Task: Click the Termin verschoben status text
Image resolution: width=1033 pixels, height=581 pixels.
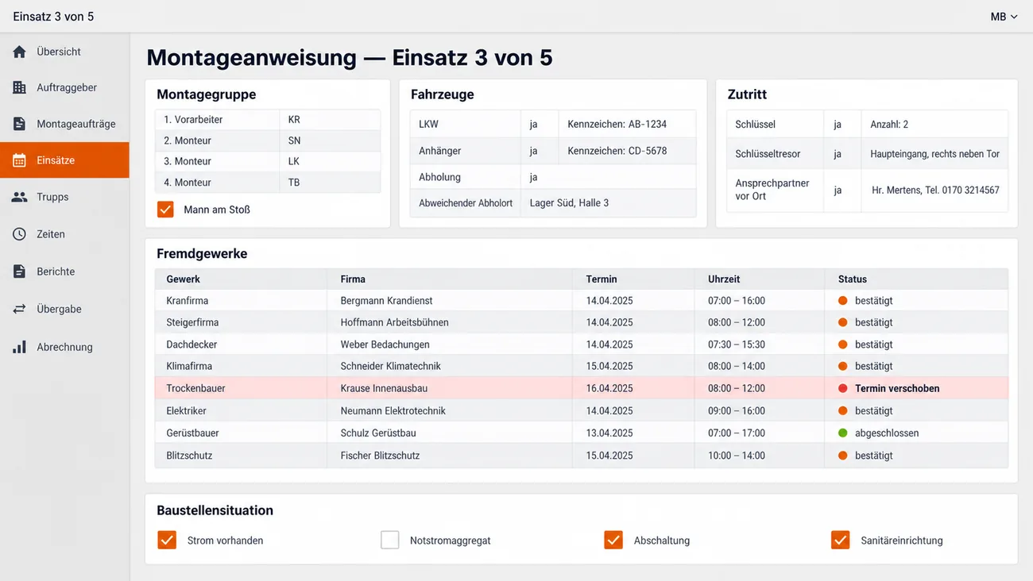Action: 897,388
